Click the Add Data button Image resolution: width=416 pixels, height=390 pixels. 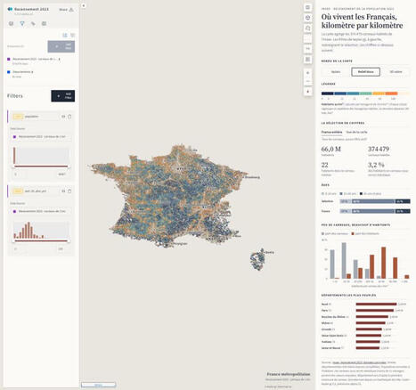[61, 46]
